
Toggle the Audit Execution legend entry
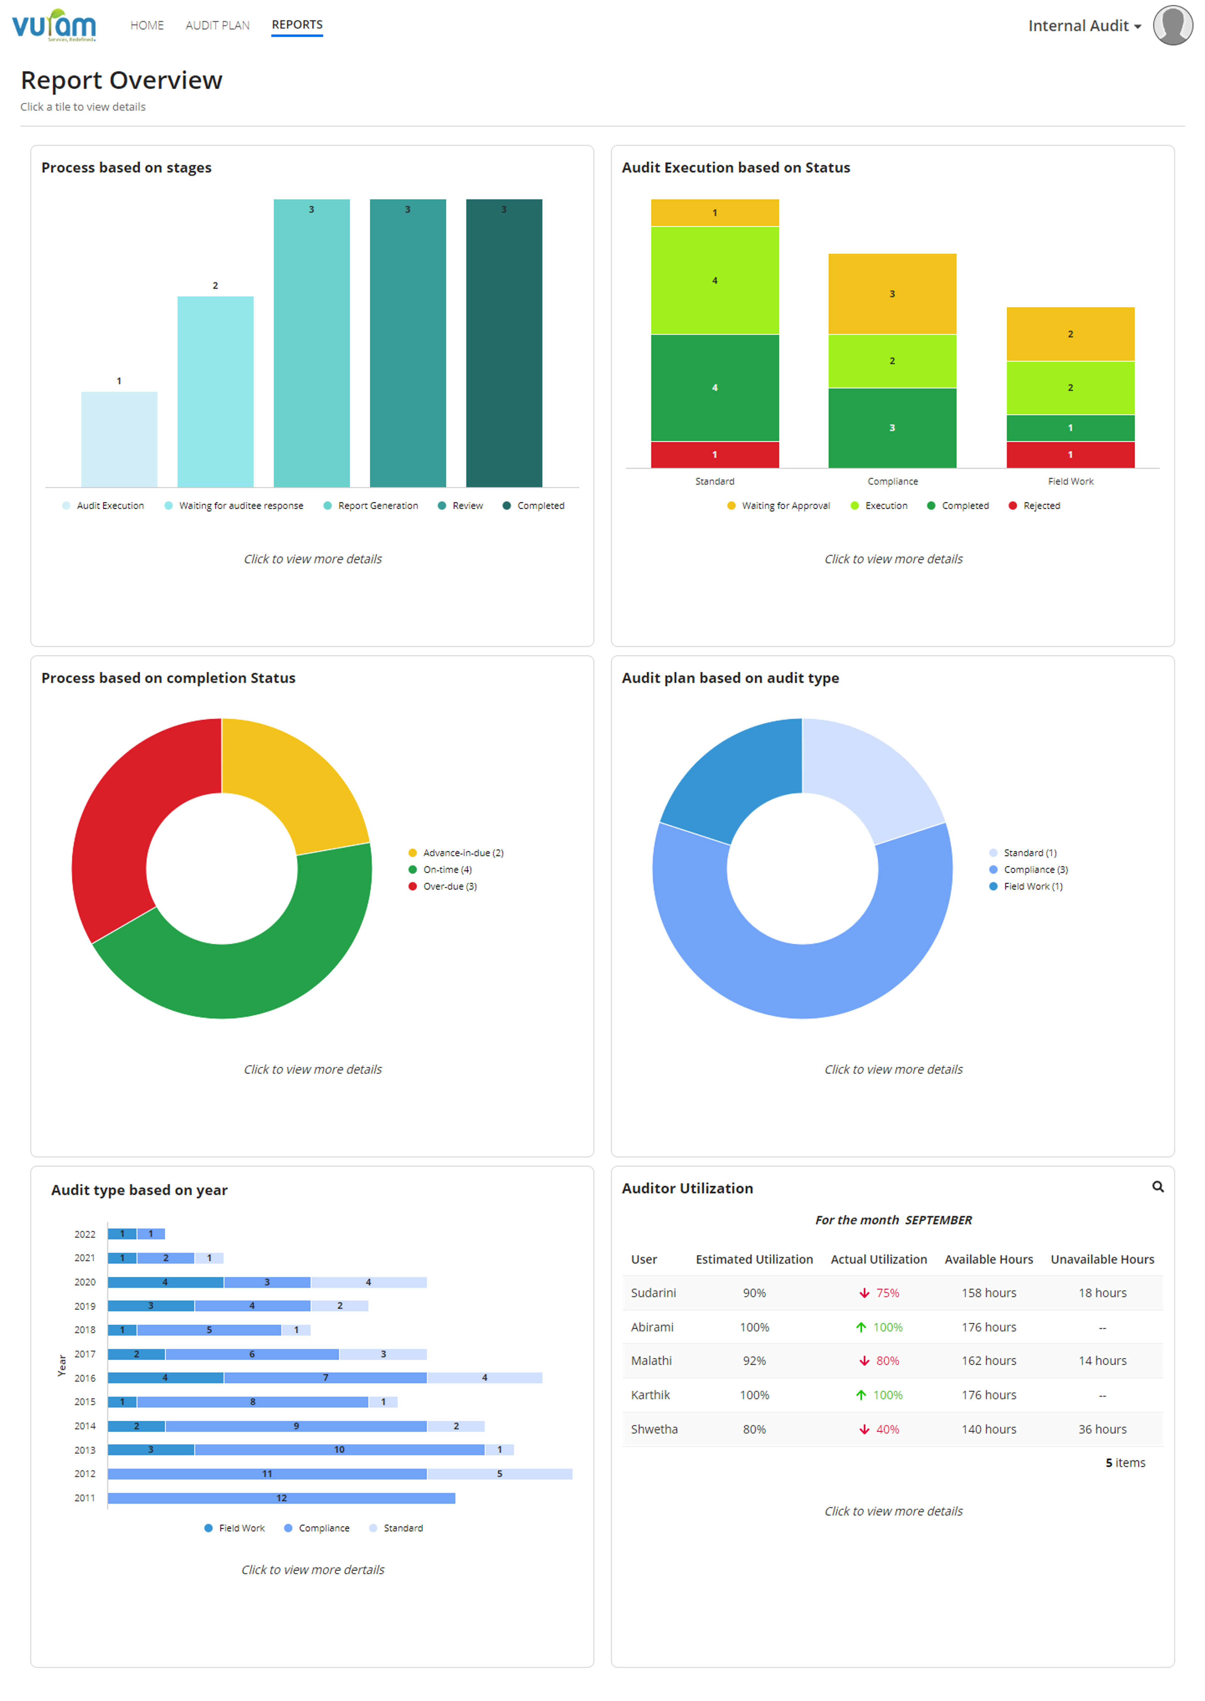[x=103, y=505]
